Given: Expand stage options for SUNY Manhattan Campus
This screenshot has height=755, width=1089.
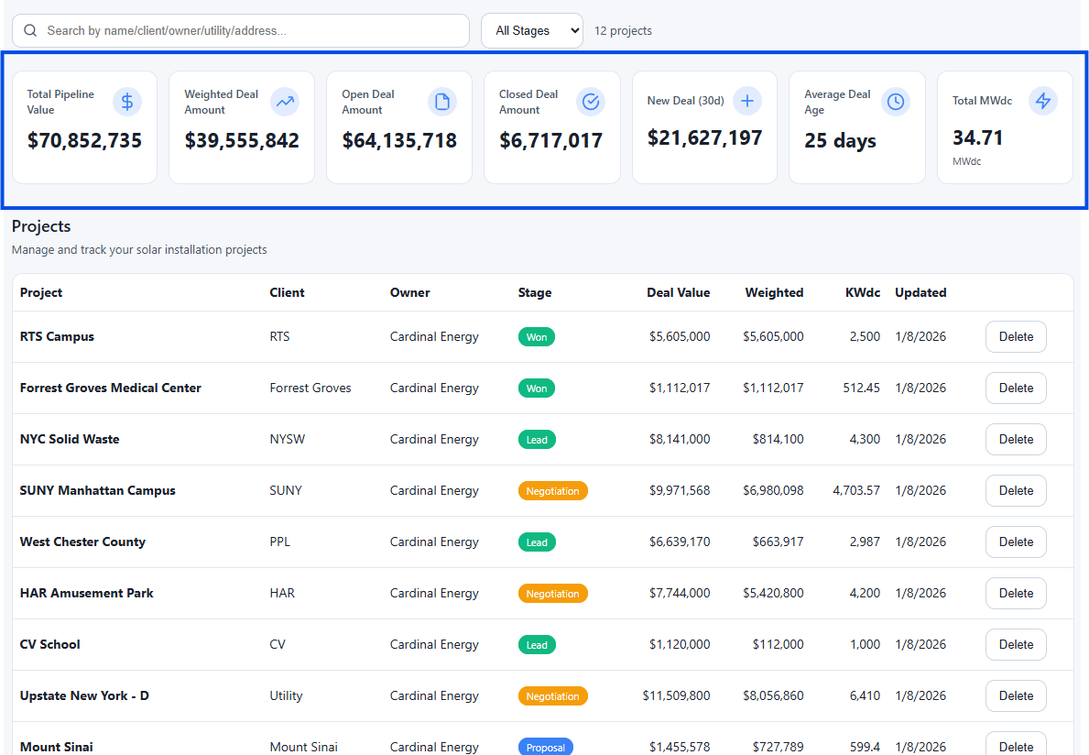Looking at the screenshot, I should point(552,490).
